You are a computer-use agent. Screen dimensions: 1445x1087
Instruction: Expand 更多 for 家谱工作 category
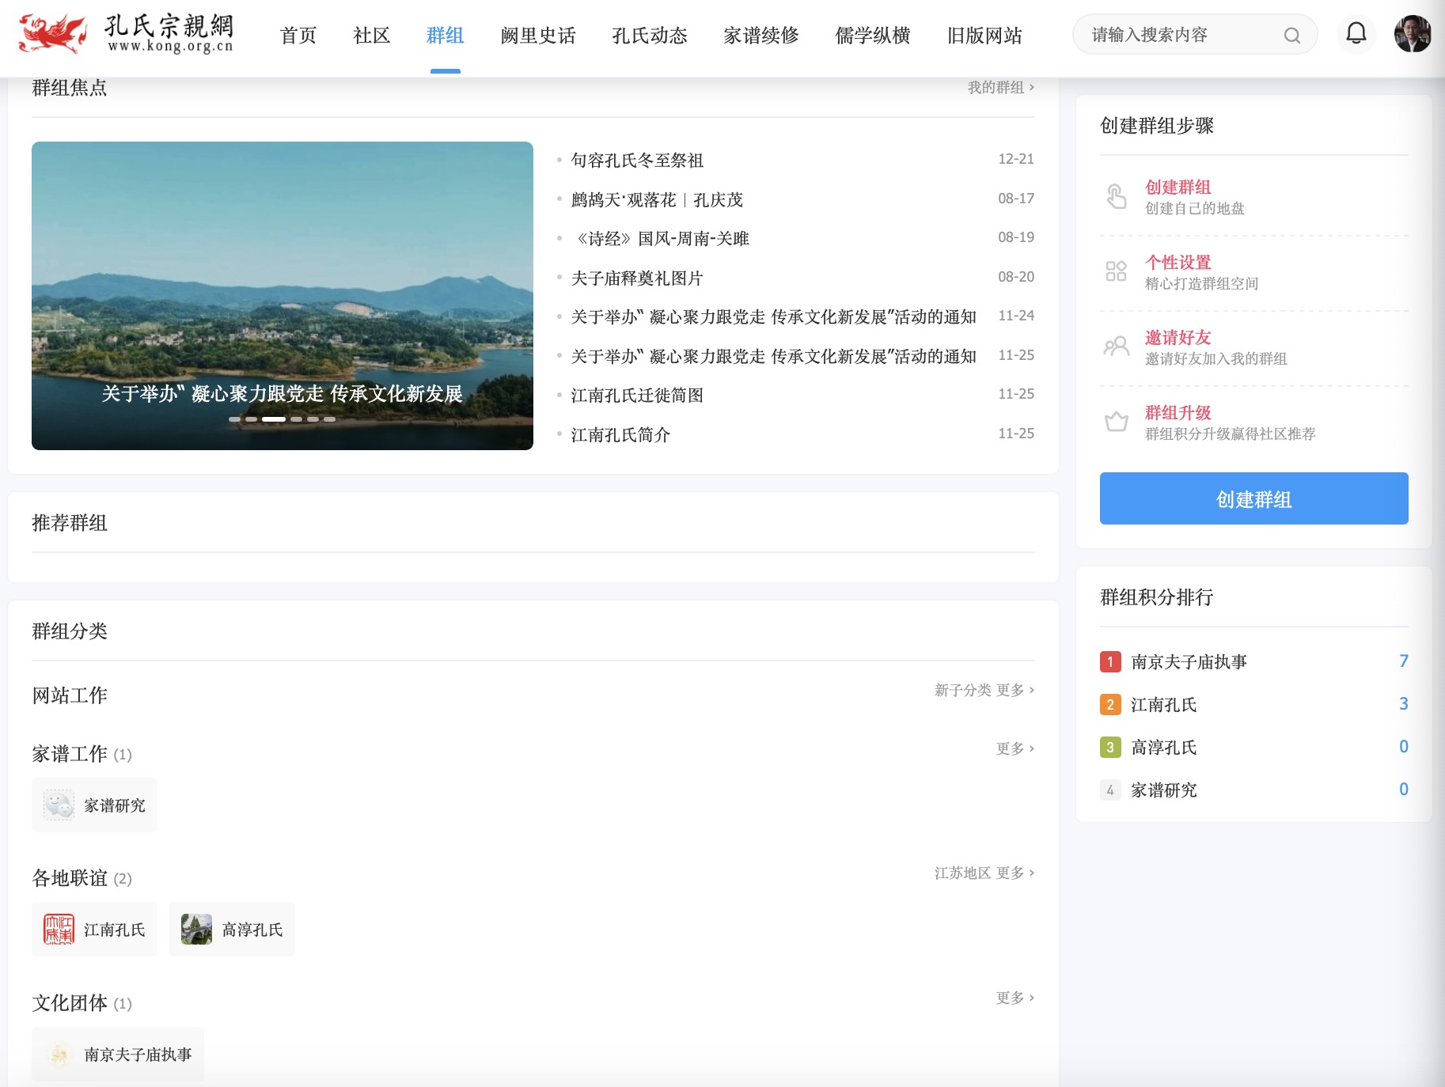click(x=1015, y=748)
